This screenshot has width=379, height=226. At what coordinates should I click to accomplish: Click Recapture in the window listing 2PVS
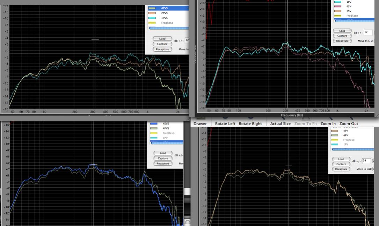tap(162, 49)
